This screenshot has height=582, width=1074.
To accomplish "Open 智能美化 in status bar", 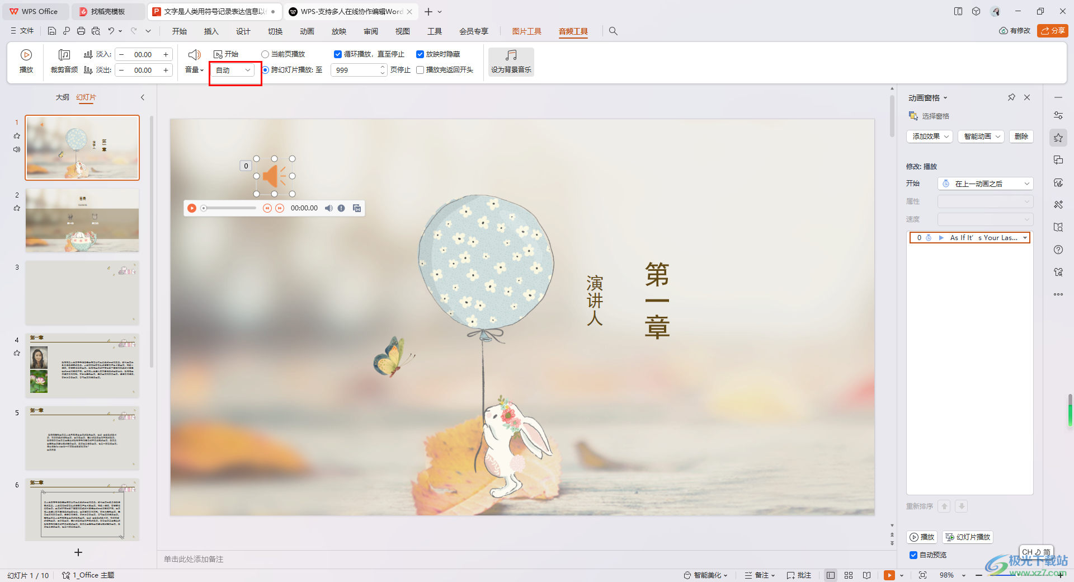I will point(705,575).
